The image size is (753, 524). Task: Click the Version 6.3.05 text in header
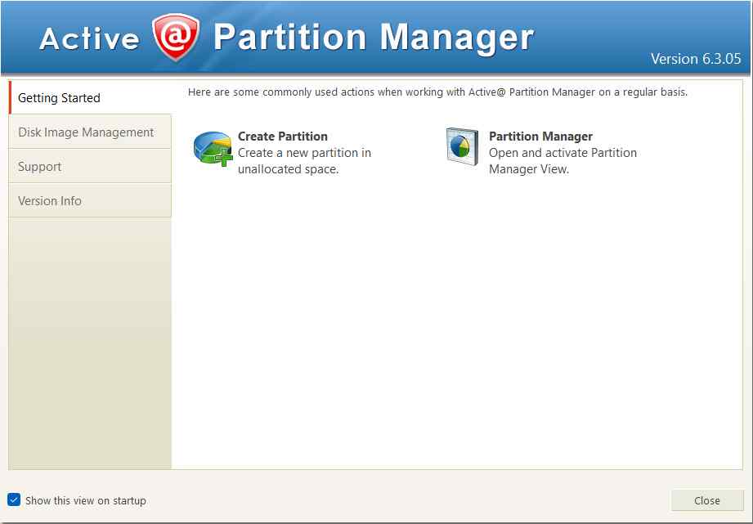[695, 59]
